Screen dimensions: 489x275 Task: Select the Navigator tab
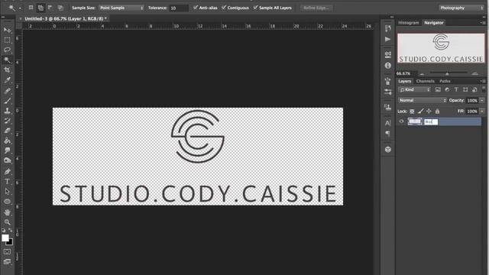coord(434,23)
